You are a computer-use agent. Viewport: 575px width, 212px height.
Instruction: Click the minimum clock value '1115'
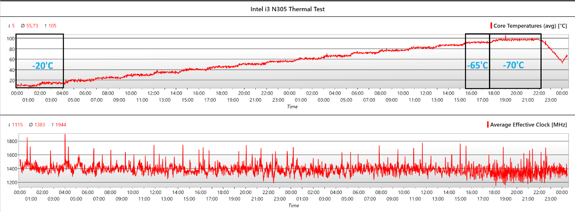17,125
